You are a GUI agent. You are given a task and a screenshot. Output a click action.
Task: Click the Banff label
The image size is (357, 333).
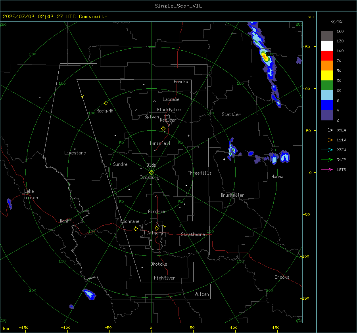(65, 221)
